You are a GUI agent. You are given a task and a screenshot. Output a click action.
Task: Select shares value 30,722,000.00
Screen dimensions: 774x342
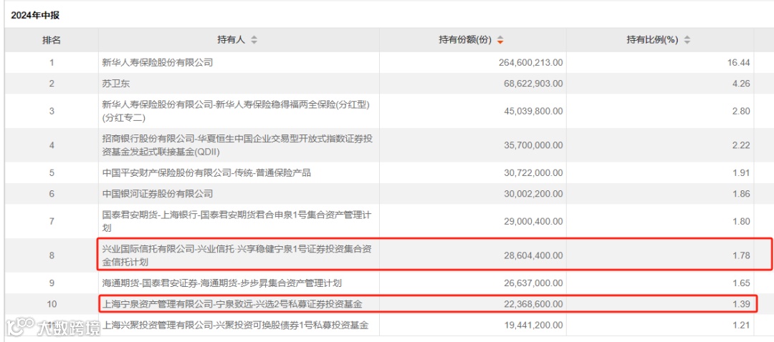[533, 172]
